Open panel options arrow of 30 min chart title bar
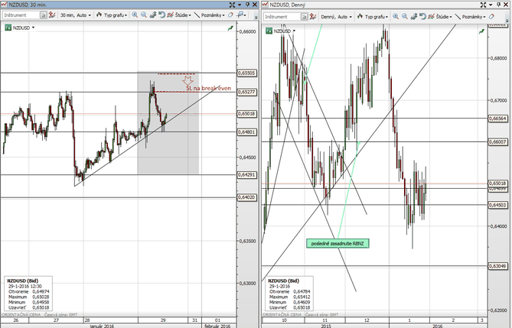 tap(240, 5)
